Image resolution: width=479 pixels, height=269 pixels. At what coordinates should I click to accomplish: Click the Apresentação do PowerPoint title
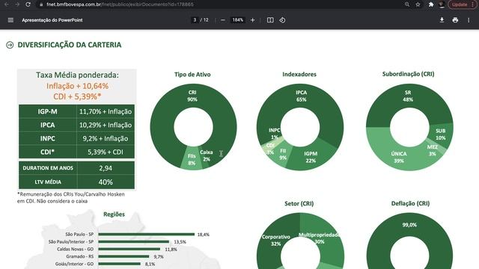coord(52,20)
